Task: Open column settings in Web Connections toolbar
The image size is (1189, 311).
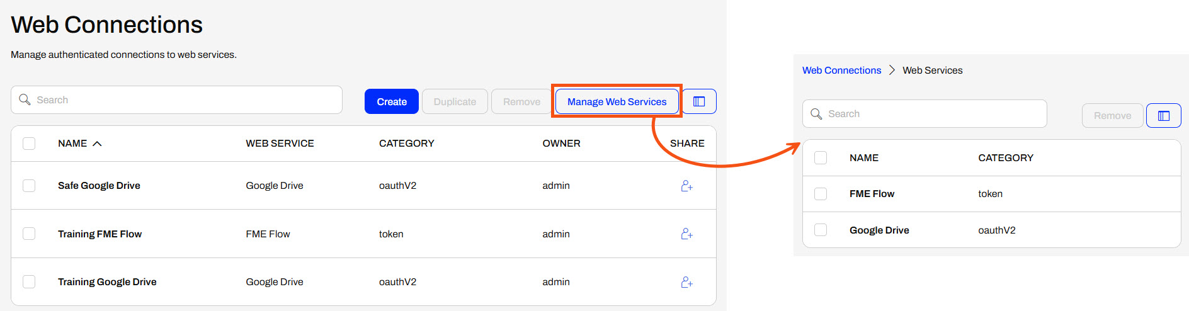Action: point(699,101)
